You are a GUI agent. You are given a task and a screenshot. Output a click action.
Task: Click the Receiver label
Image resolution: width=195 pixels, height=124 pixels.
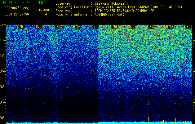63,11
